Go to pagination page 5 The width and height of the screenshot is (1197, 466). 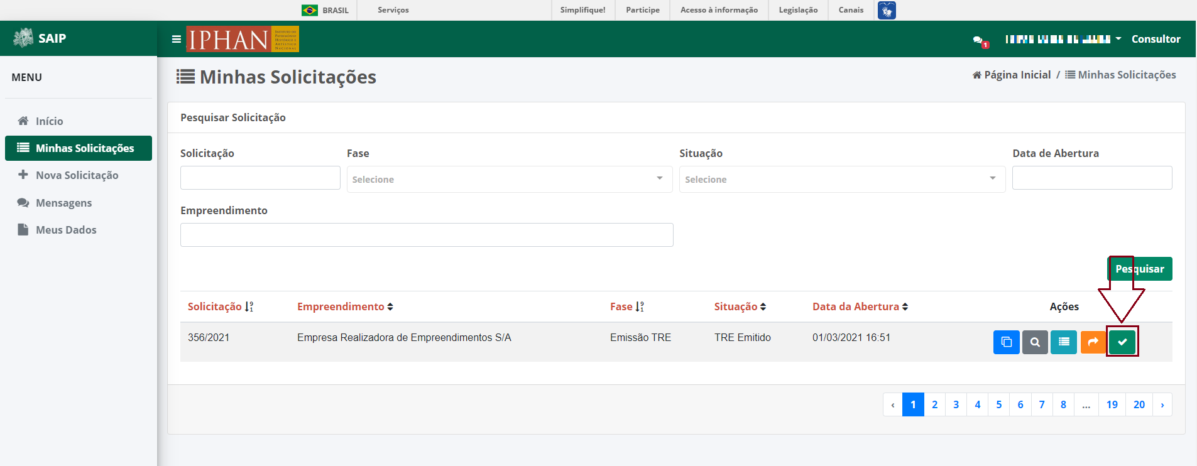point(998,404)
